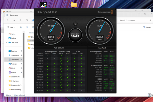
Task: Click the Search Documents field
Action: pyautogui.click(x=134, y=20)
